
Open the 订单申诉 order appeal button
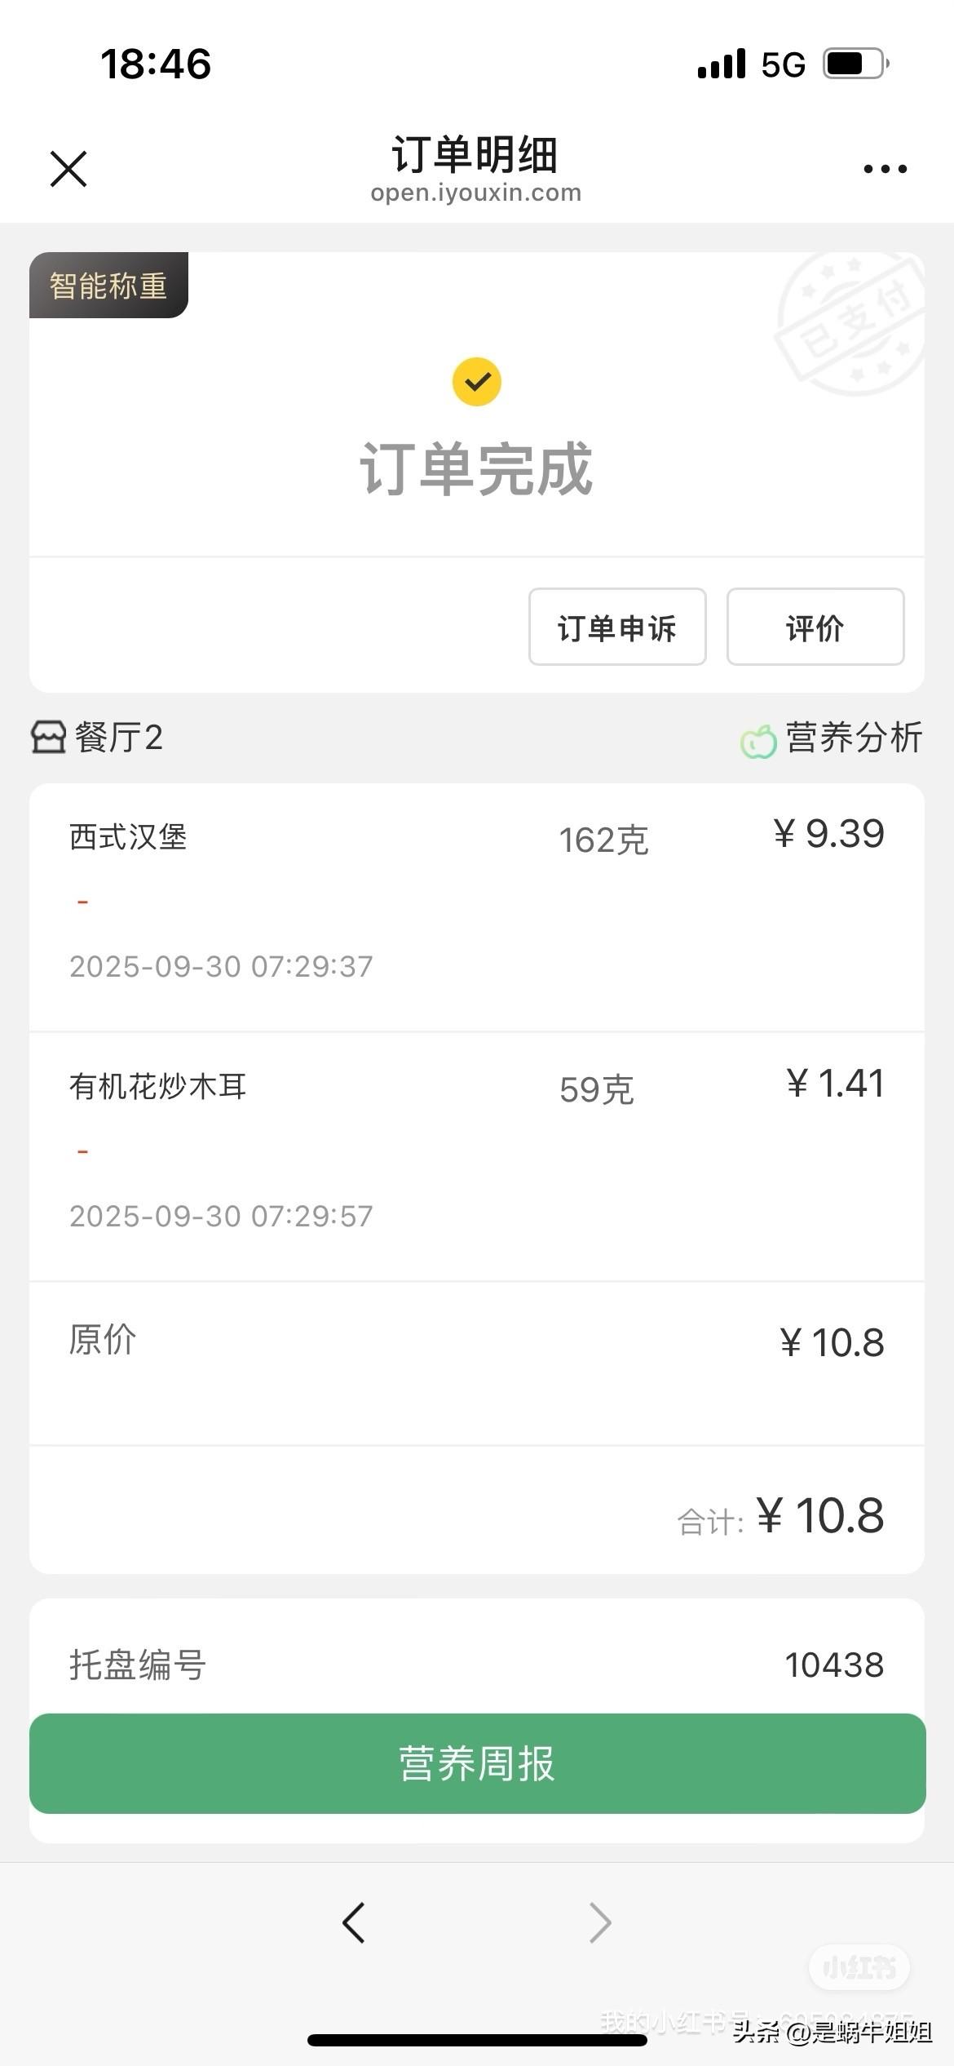(617, 627)
